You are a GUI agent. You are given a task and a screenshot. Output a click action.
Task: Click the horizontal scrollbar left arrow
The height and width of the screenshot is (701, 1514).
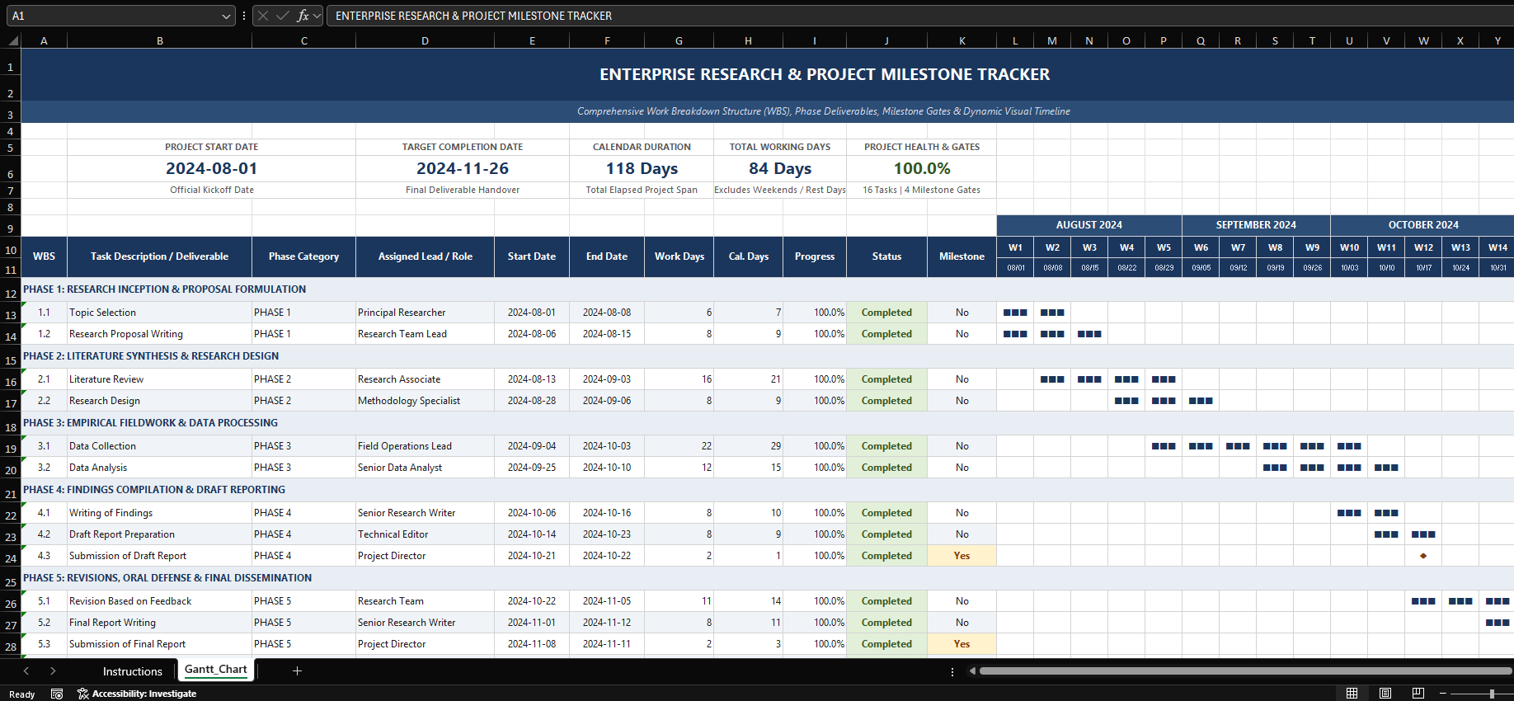pos(972,670)
